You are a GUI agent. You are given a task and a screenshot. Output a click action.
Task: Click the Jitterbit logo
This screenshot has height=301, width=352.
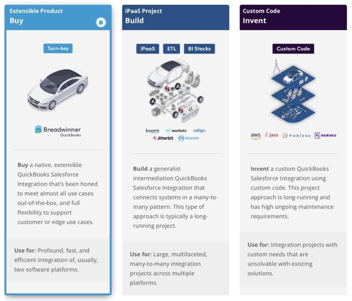(163, 138)
